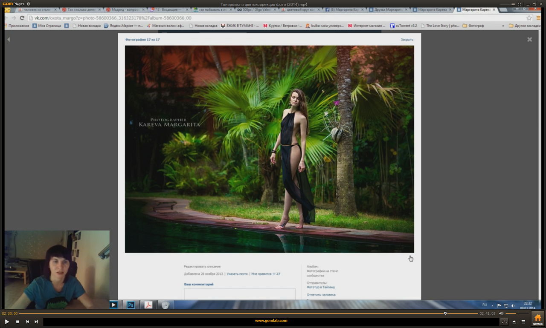Open the browser's main menu
The image size is (546, 328).
click(x=538, y=18)
